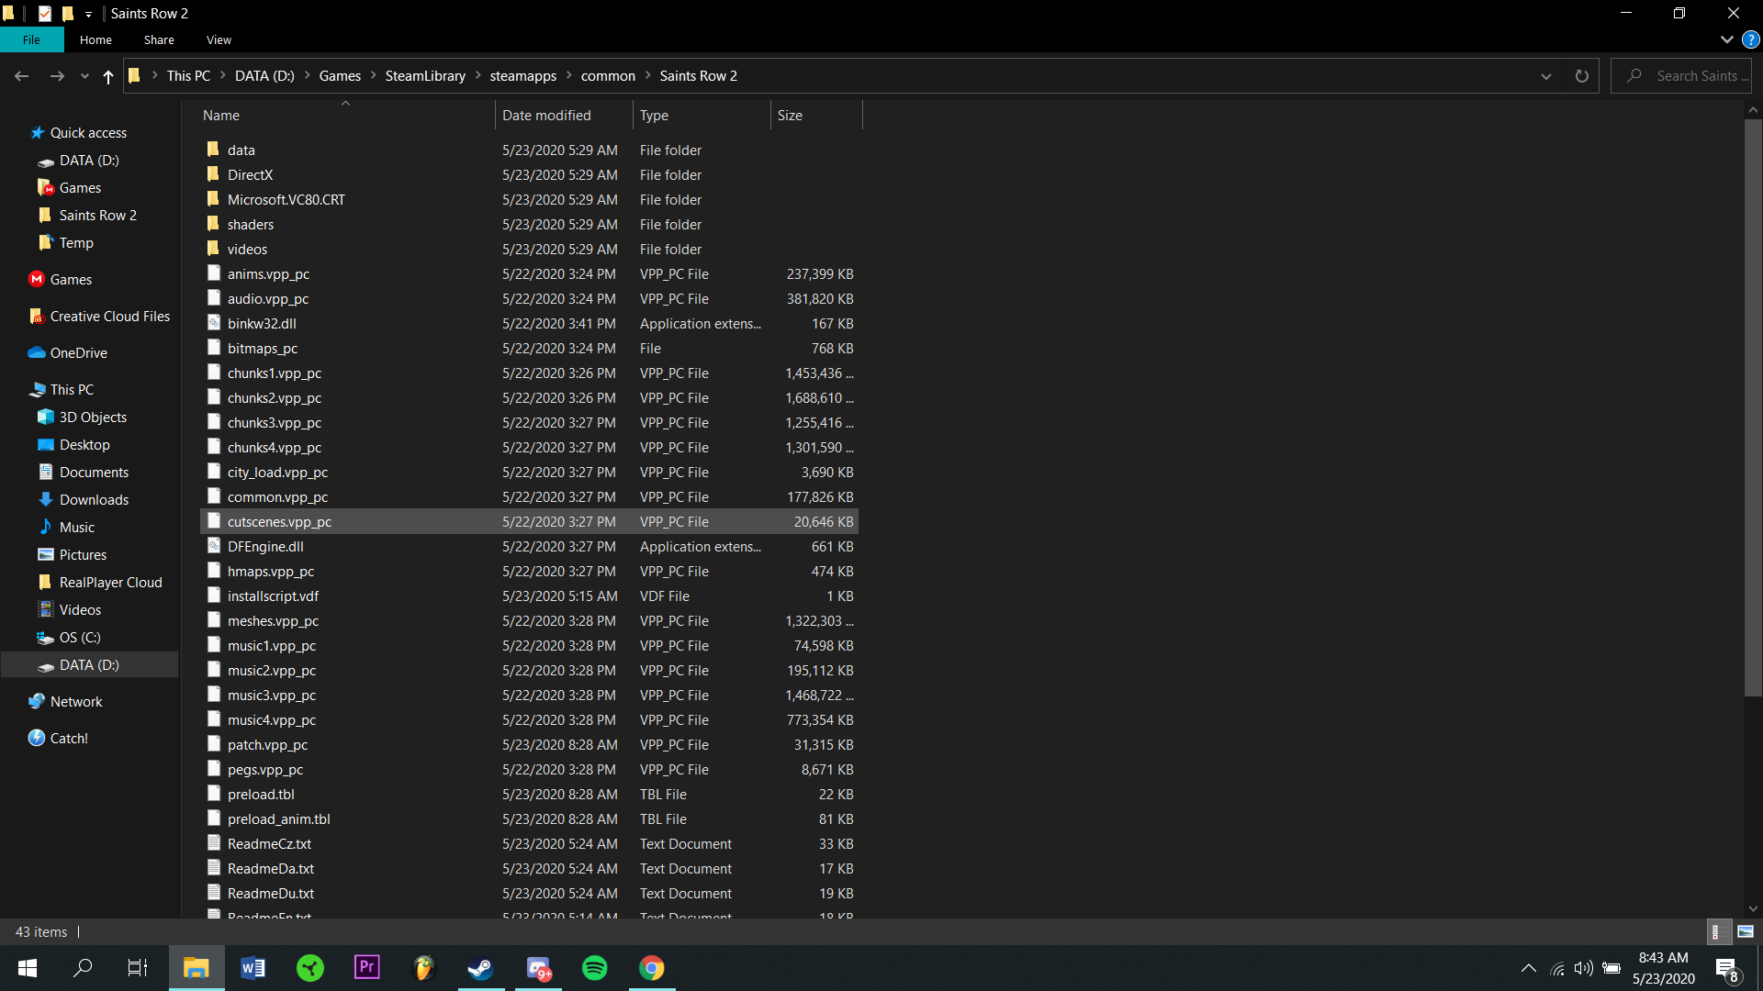Open recent locations dropdown arrow

tap(84, 76)
